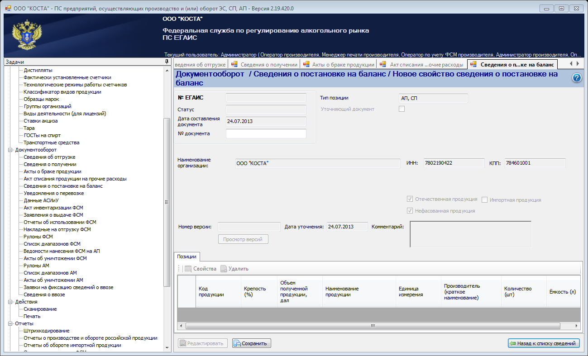Open Список диапазонов АМ tree item

50,273
